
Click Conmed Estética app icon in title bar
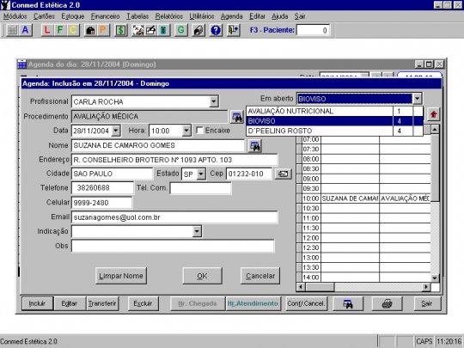[5, 5]
